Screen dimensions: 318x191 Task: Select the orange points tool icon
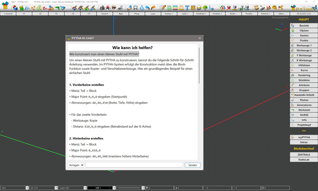click(33, 8)
